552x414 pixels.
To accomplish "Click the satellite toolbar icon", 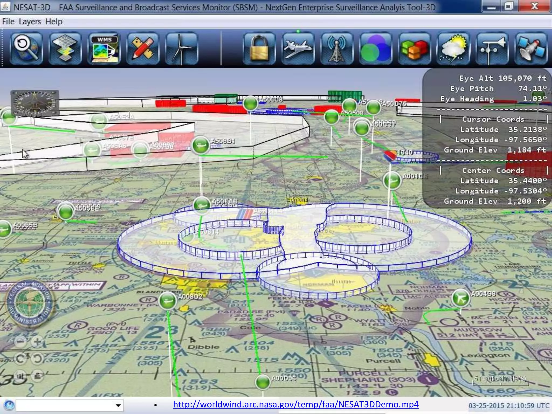I will [x=531, y=49].
